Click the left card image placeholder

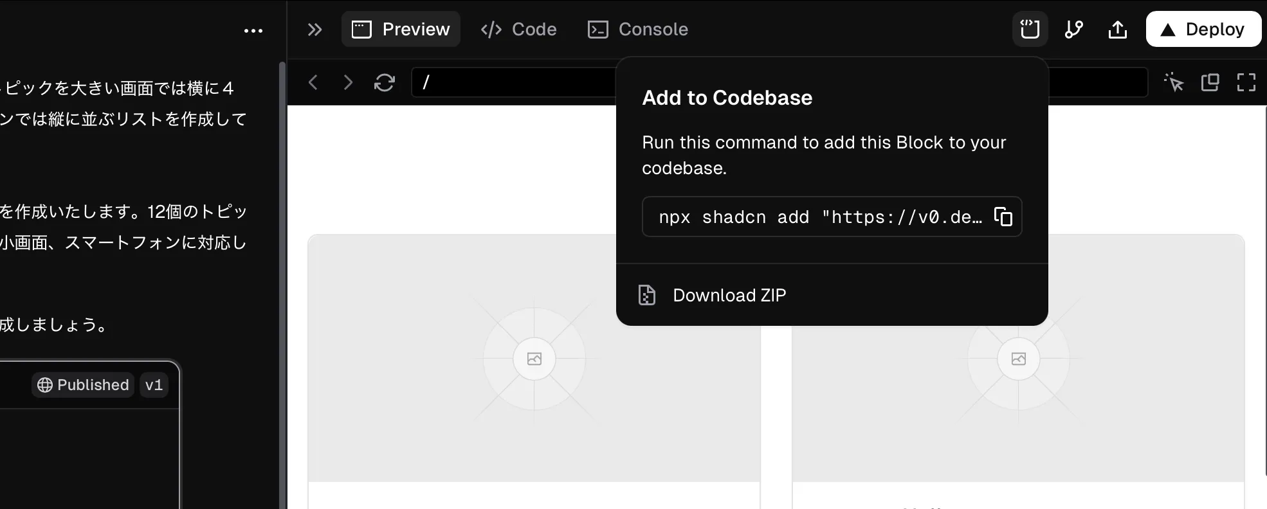pyautogui.click(x=534, y=359)
